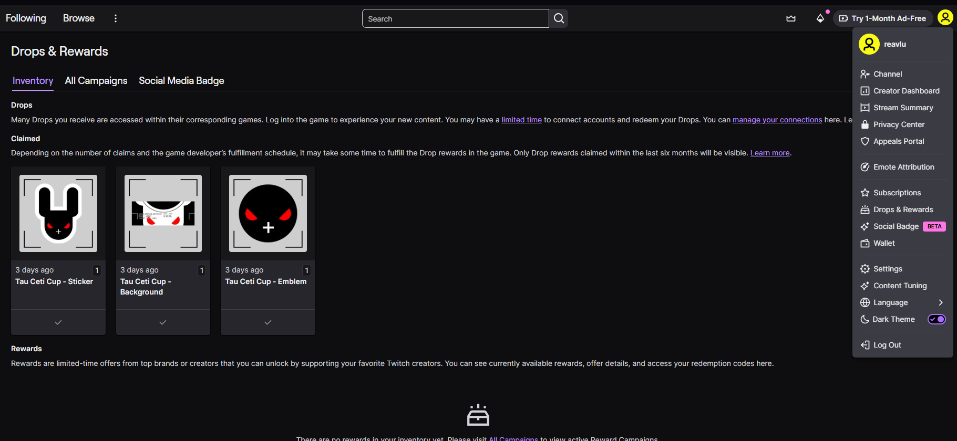Open Settings from the user menu
This screenshot has height=441, width=957.
click(x=888, y=269)
